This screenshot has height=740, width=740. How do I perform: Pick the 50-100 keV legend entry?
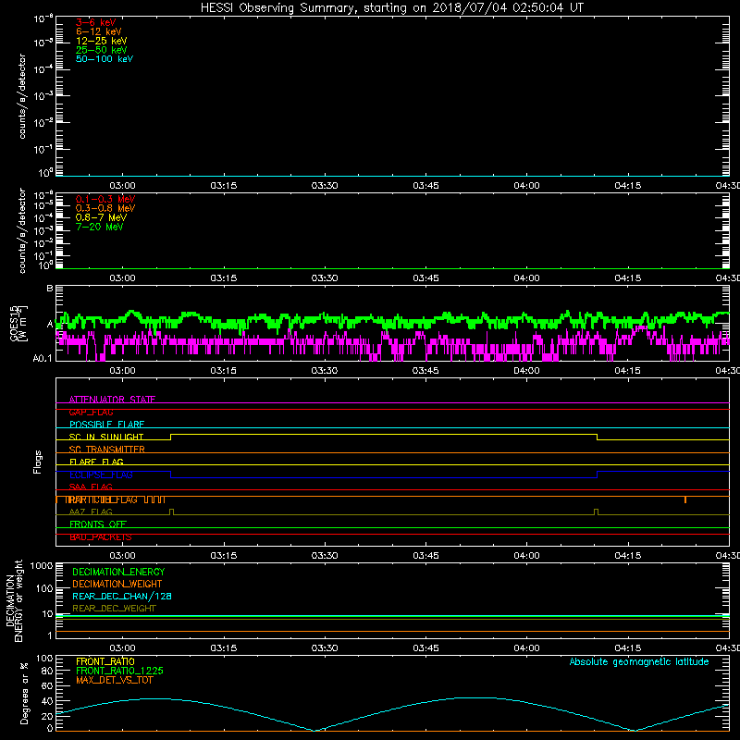(105, 59)
